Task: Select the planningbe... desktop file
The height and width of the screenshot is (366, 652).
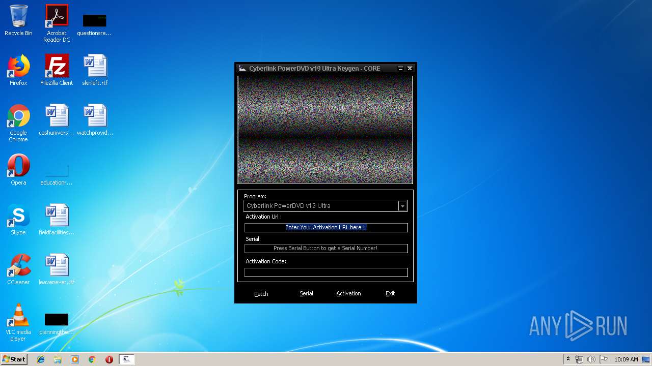Action: click(57, 323)
